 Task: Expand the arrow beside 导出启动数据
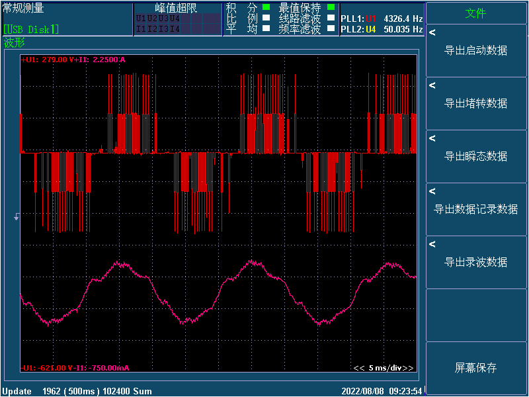(x=432, y=32)
